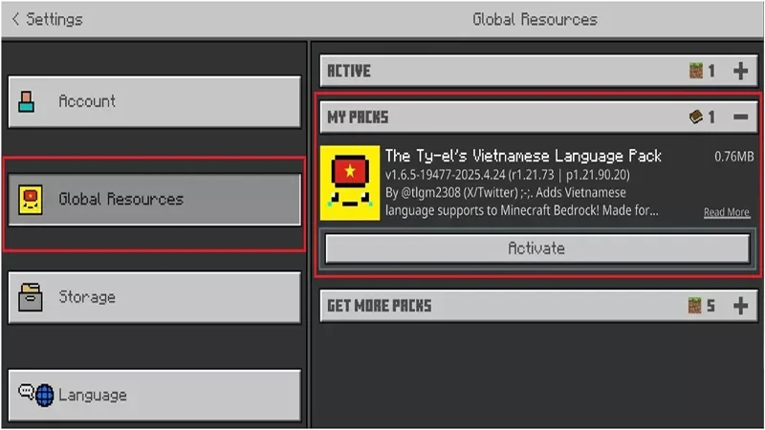Viewport: 765px width, 430px height.
Task: Open the Storage settings tab
Action: (x=155, y=297)
